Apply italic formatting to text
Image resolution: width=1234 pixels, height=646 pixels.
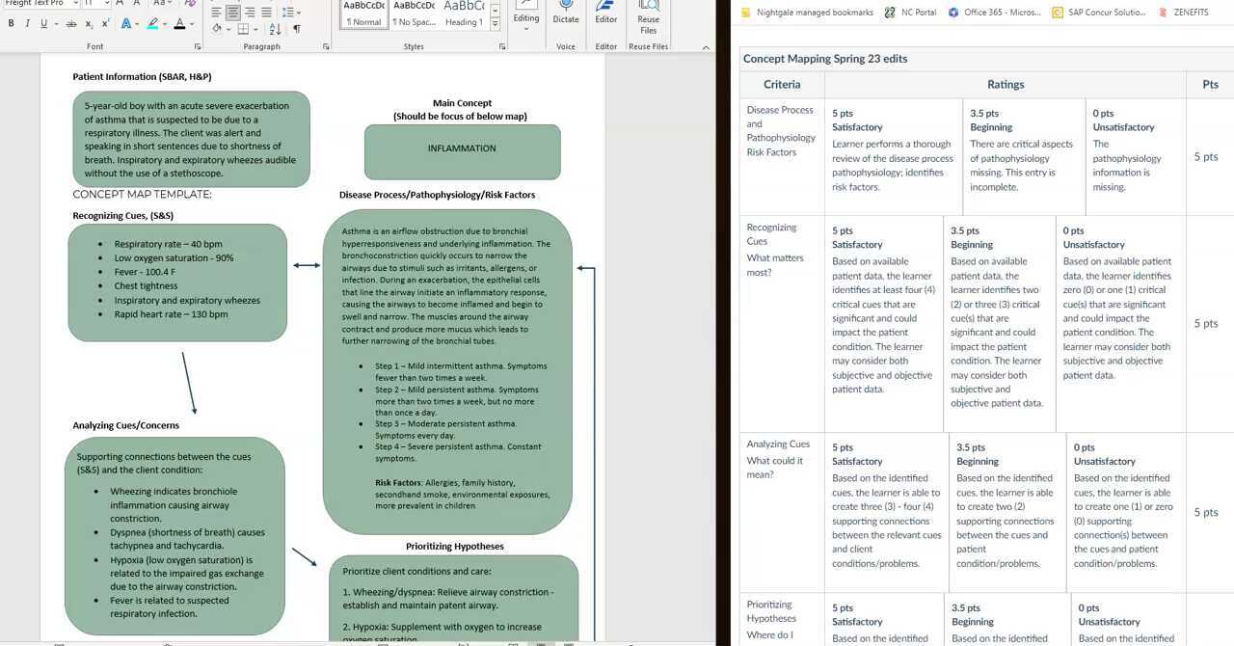click(28, 24)
